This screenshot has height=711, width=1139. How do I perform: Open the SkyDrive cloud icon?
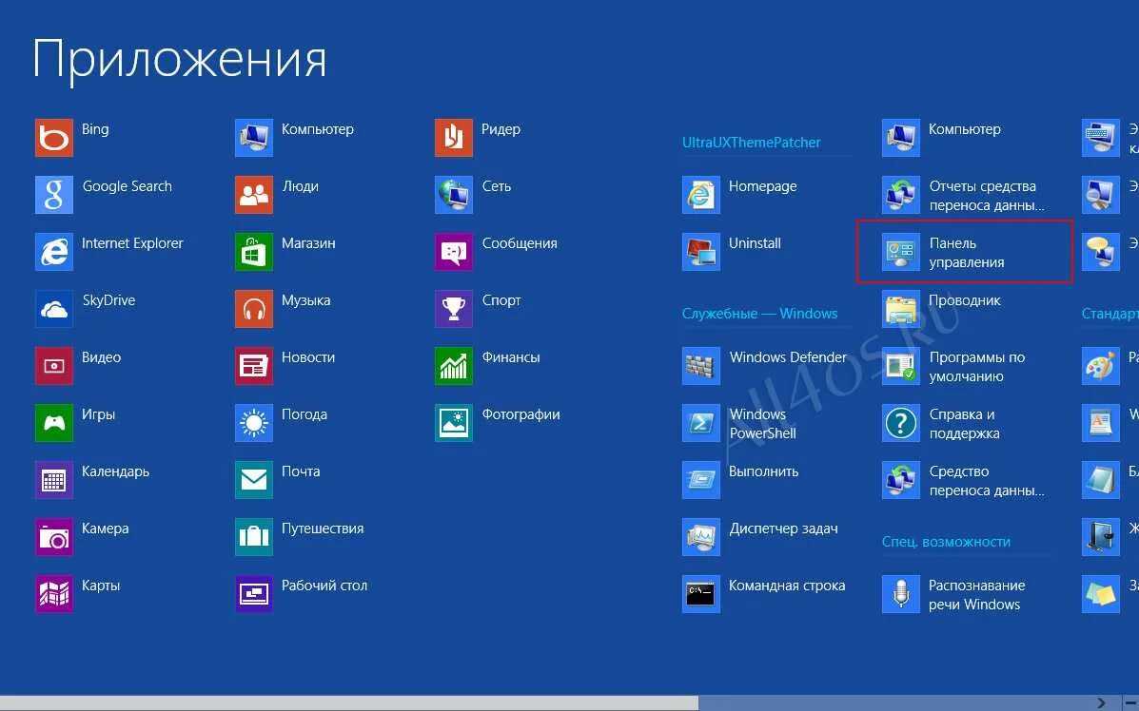coord(53,308)
